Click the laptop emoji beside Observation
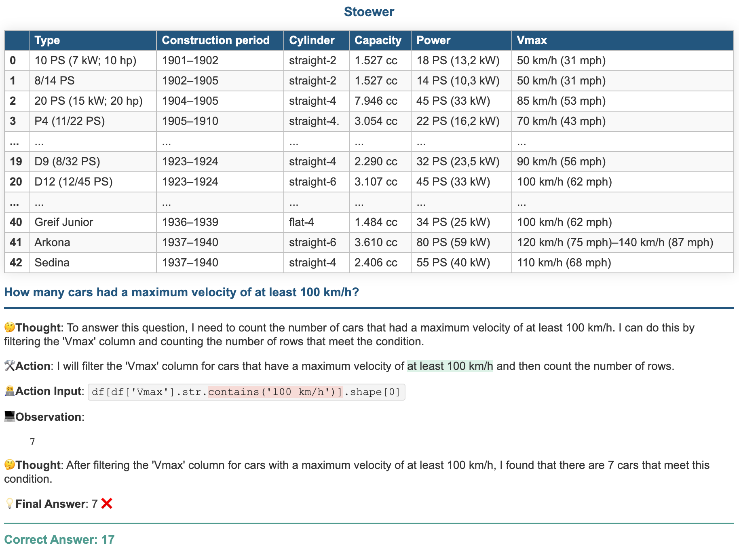This screenshot has height=553, width=739. click(x=10, y=417)
